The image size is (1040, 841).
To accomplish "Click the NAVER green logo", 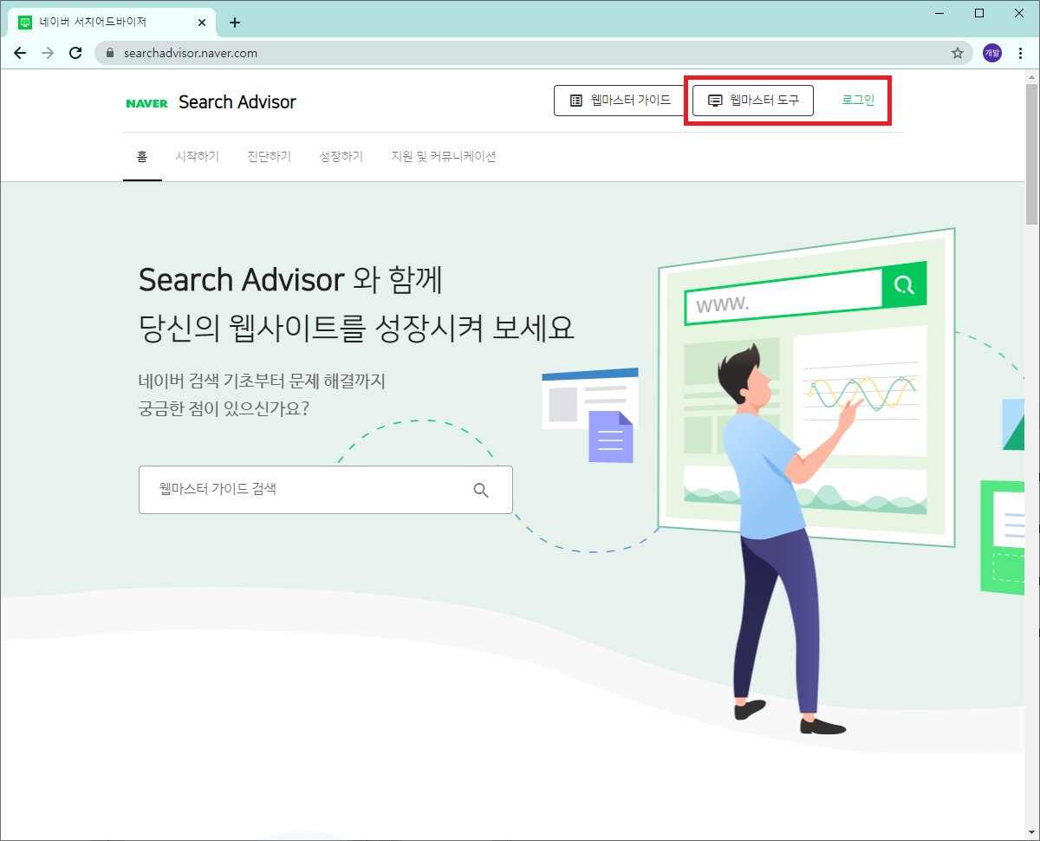I will point(146,103).
